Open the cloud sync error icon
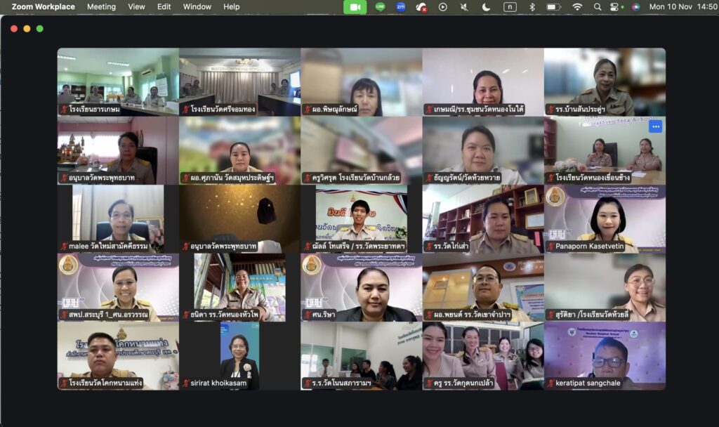 (x=421, y=7)
